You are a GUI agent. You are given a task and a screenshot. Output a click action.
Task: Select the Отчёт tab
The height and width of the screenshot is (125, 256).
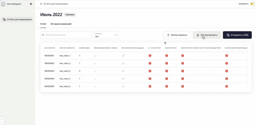point(43,24)
